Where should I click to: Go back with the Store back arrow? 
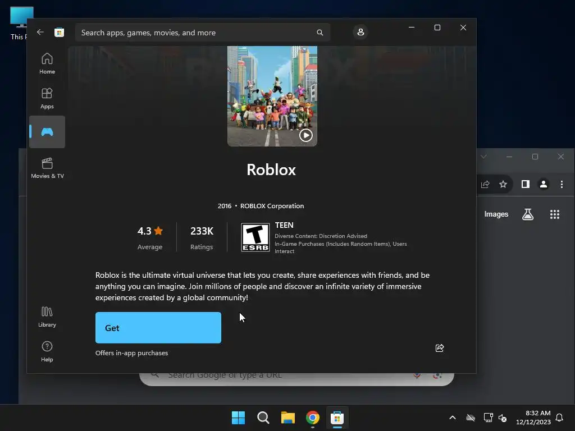pyautogui.click(x=40, y=32)
